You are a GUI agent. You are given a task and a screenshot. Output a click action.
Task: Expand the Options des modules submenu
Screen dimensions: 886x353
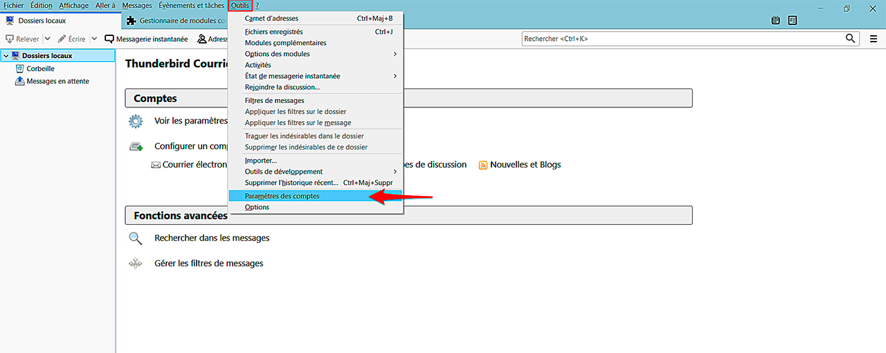click(x=395, y=54)
